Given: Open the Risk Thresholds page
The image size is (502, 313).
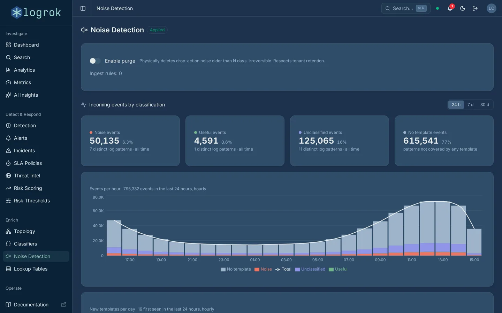Looking at the screenshot, I should [x=36, y=201].
